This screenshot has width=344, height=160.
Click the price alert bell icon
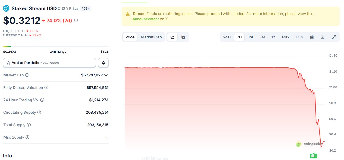coord(103,63)
